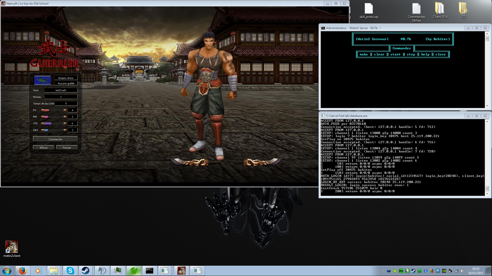
Task: Click 'make' in the Metin2 Server commands line
Action: [363, 54]
